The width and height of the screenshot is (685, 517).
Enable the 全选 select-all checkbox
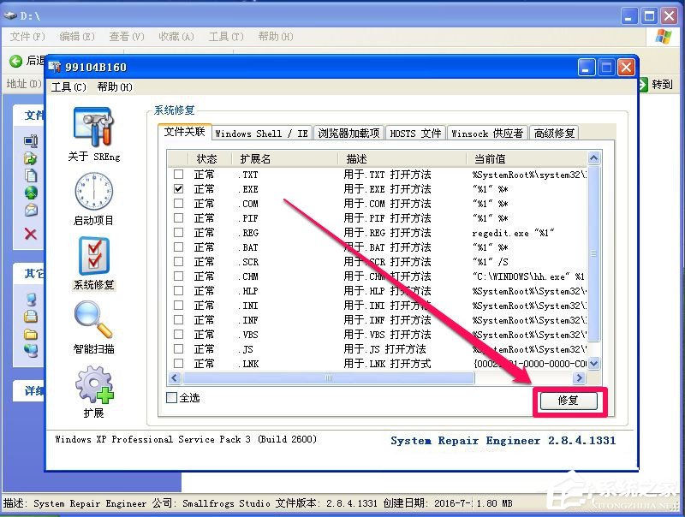tap(171, 395)
